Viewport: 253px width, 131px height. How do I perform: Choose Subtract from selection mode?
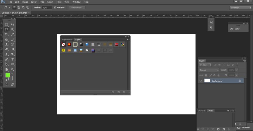pyautogui.click(x=23, y=8)
